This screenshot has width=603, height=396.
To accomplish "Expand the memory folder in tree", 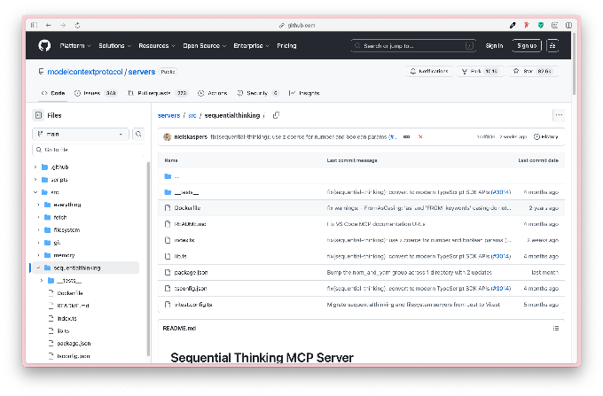I will coord(38,255).
